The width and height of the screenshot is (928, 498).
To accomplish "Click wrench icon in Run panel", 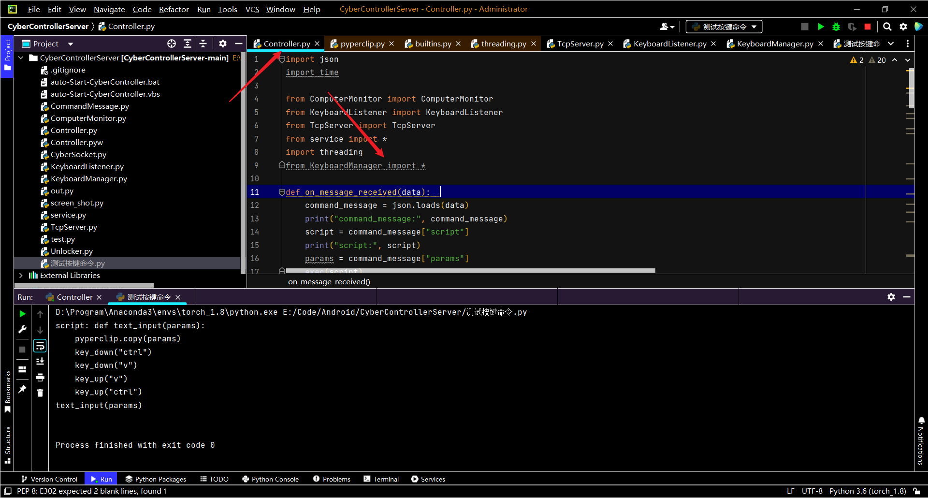I will (22, 329).
